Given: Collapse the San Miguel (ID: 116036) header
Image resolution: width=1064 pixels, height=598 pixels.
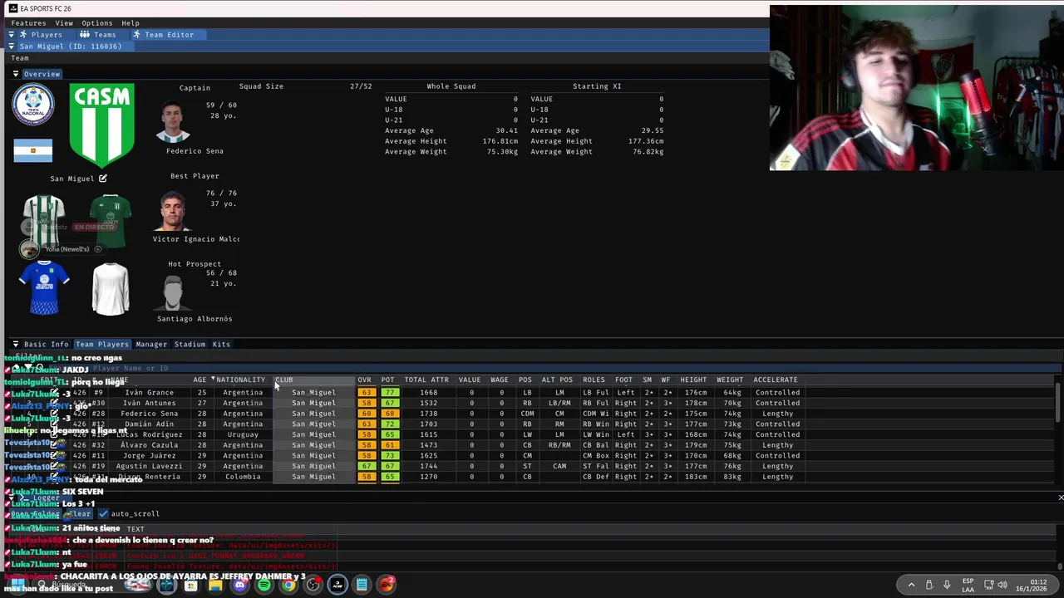Looking at the screenshot, I should (12, 47).
